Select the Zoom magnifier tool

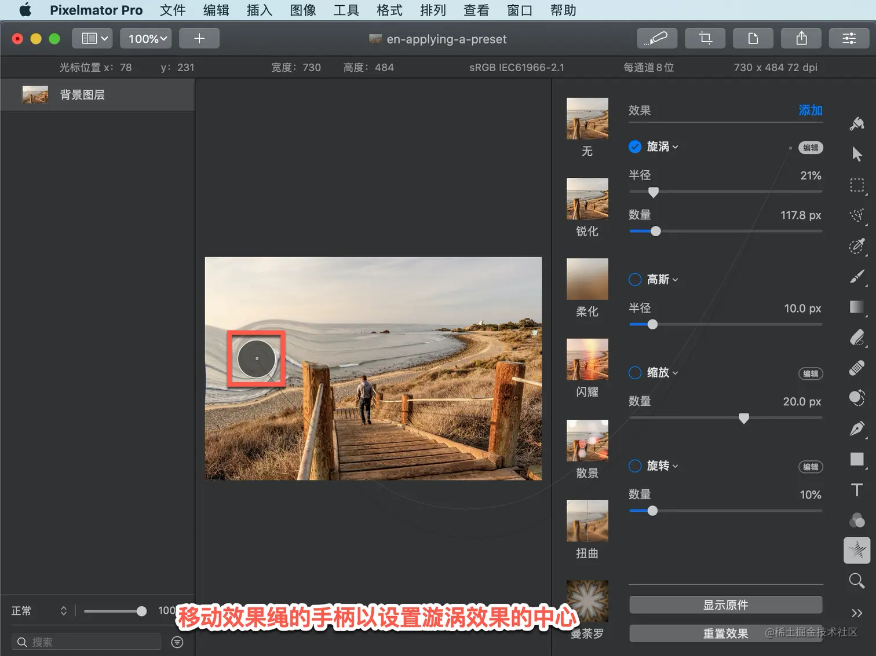click(x=857, y=581)
